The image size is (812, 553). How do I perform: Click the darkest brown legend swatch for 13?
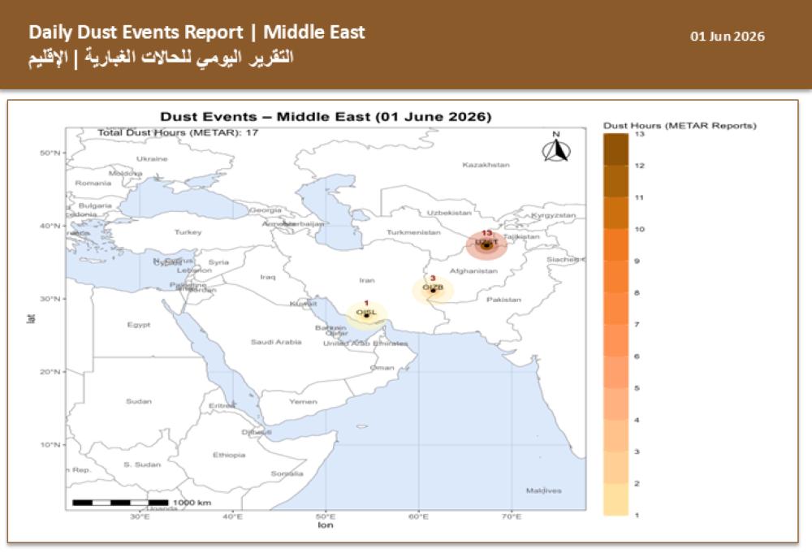(615, 149)
